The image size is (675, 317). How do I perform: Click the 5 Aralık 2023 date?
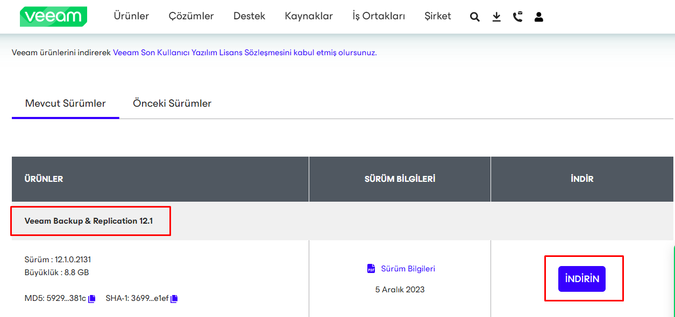(x=400, y=290)
